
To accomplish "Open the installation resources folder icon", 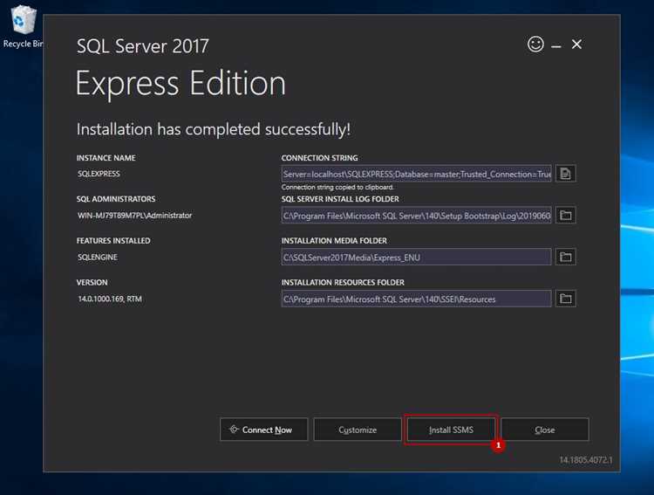I will 566,299.
